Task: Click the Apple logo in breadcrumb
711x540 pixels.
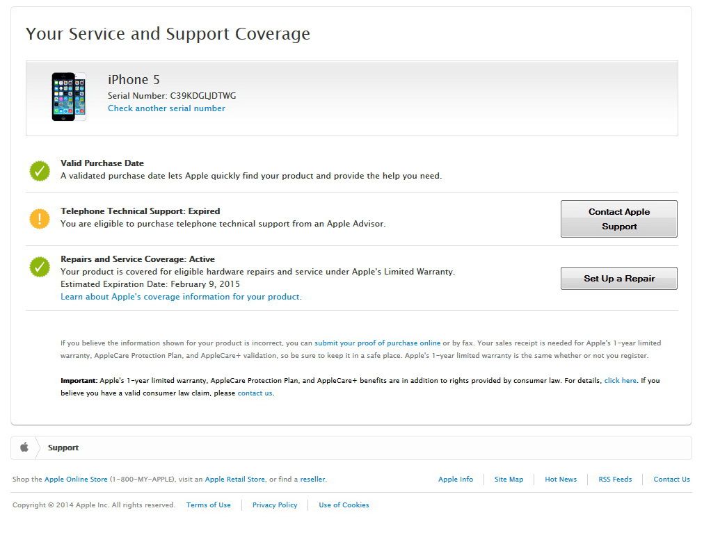Action: pyautogui.click(x=24, y=448)
